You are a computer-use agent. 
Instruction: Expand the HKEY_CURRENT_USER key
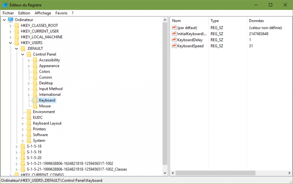pyautogui.click(x=11, y=32)
